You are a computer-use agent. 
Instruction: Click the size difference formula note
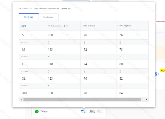pos(44,9)
